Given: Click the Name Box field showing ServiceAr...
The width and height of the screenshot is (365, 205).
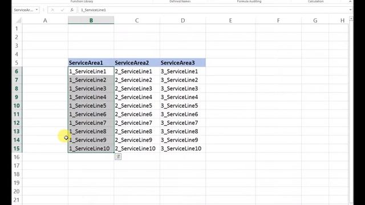Looking at the screenshot, I should pos(24,10).
